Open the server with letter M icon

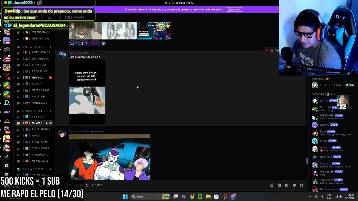tap(7, 157)
